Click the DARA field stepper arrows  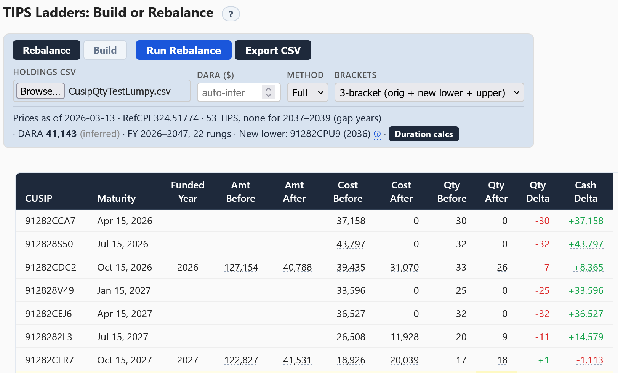tap(269, 92)
